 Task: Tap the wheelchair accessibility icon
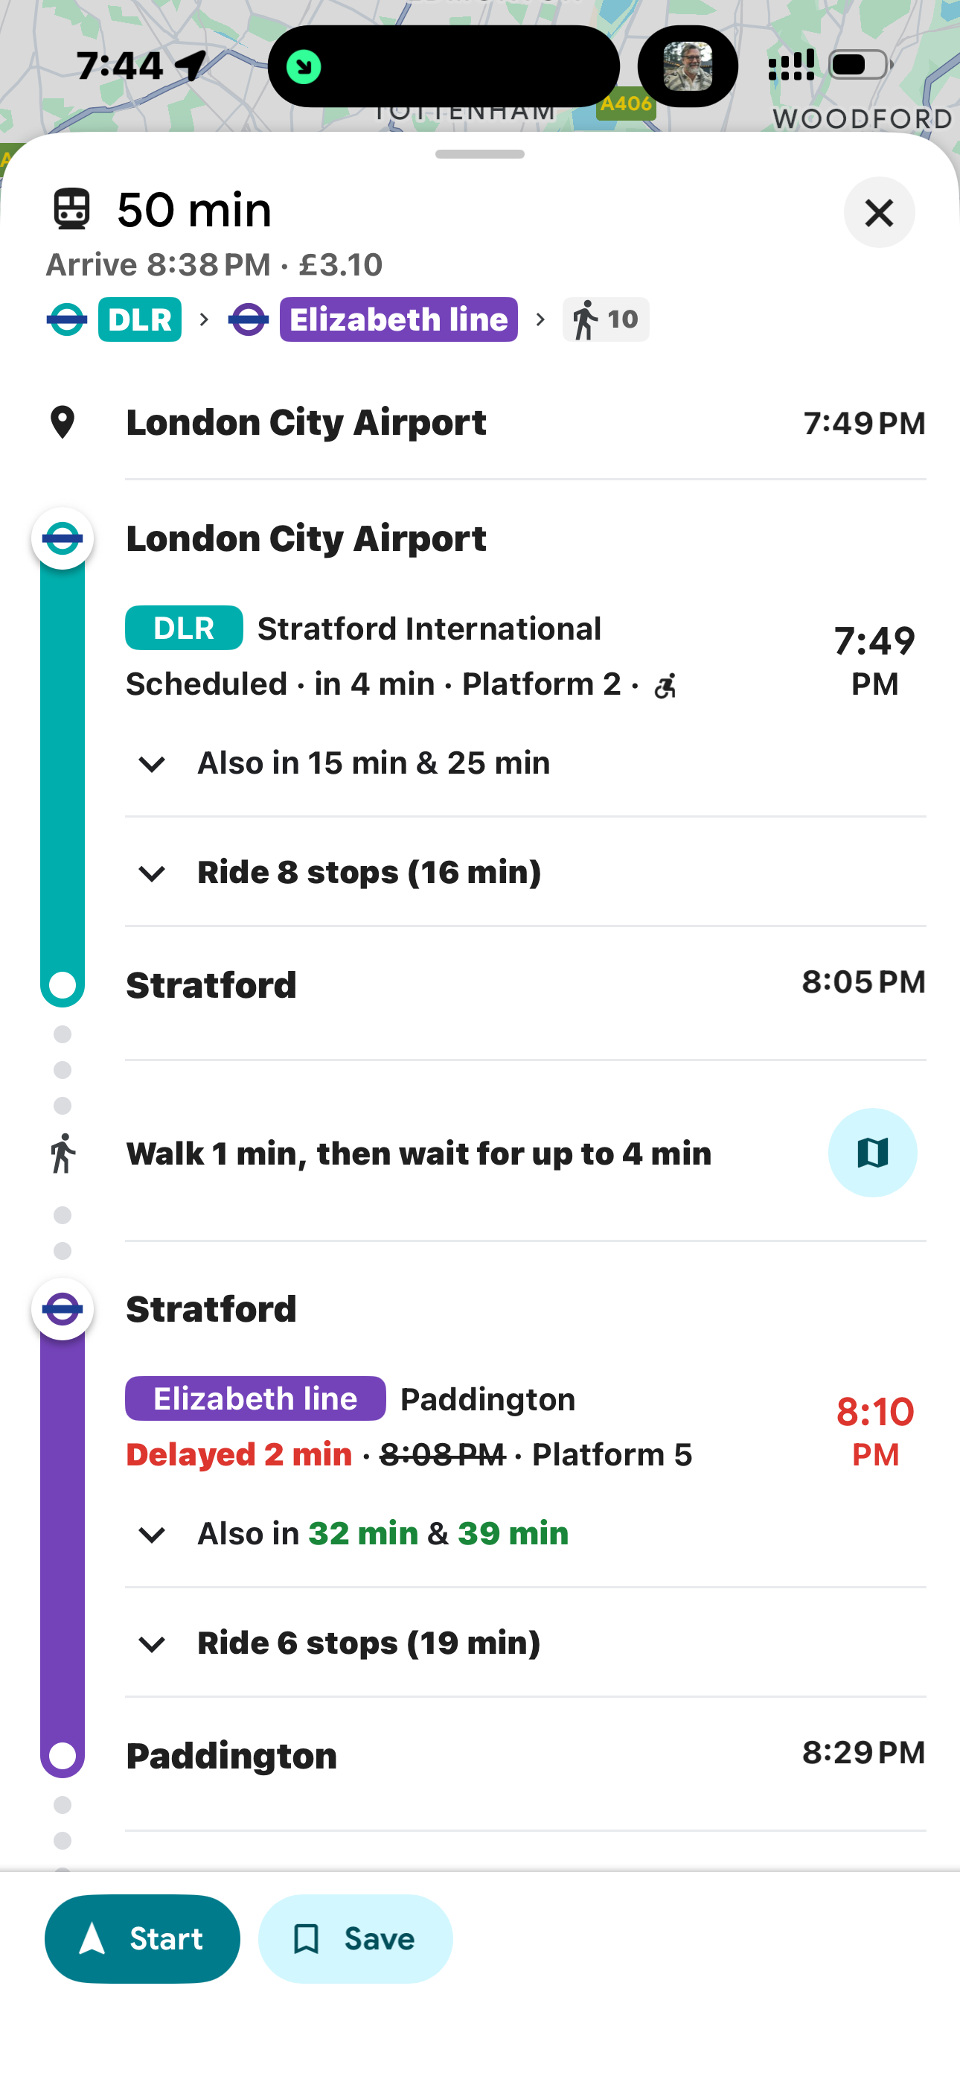(665, 687)
